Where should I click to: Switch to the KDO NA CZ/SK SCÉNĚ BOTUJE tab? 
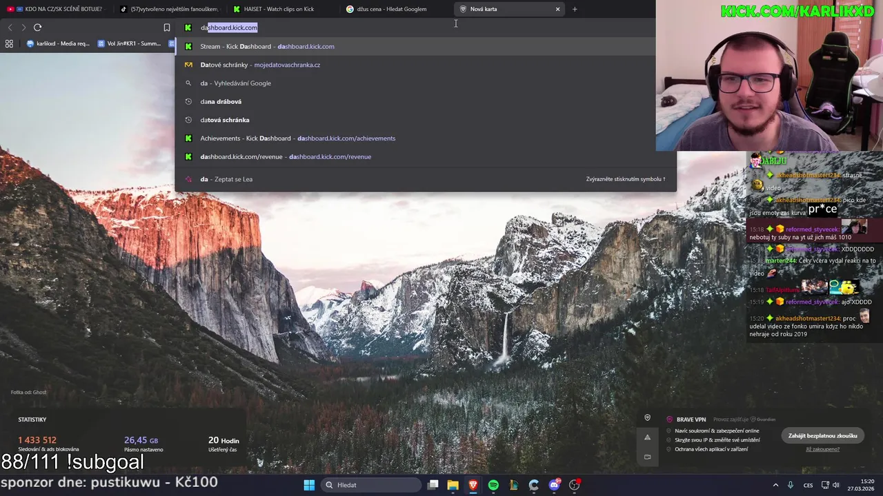(x=57, y=9)
